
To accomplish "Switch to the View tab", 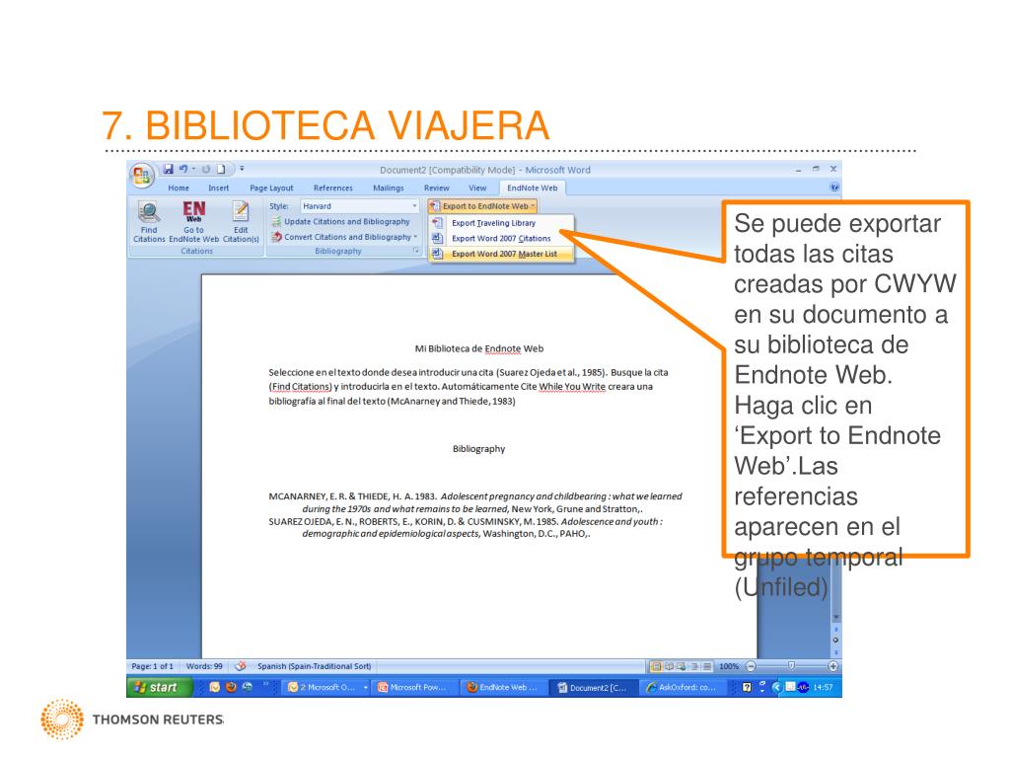I will click(477, 189).
